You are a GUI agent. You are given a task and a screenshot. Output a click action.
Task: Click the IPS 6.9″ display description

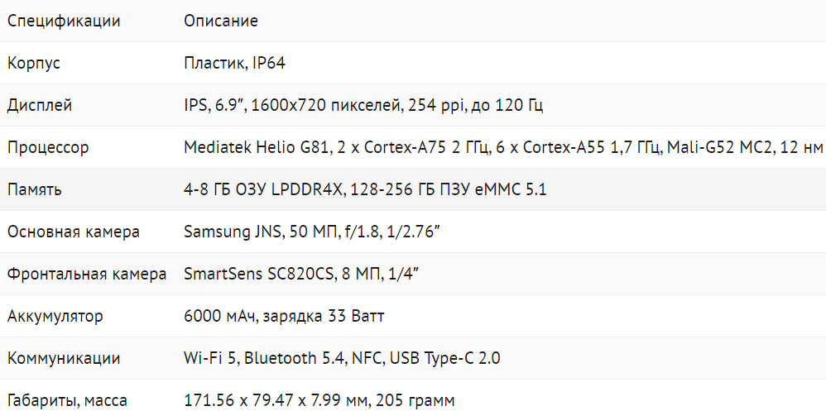point(363,106)
